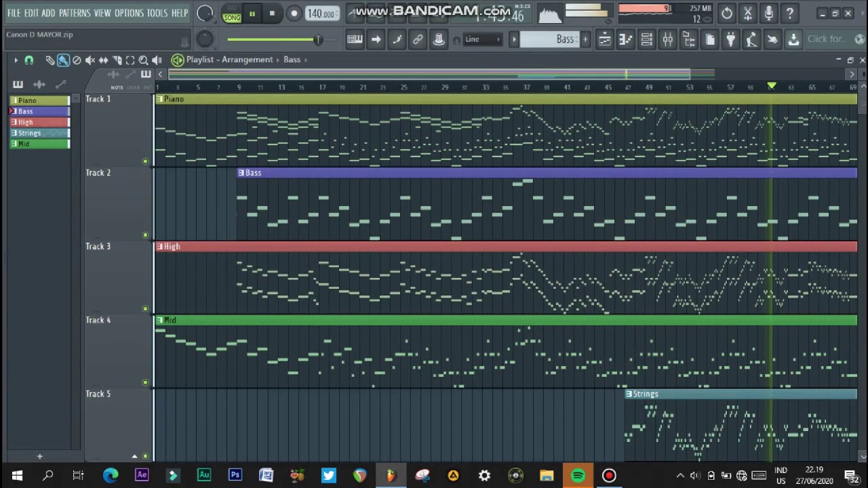Click the Metronome icon in transport panel
868x488 pixels.
point(355,13)
